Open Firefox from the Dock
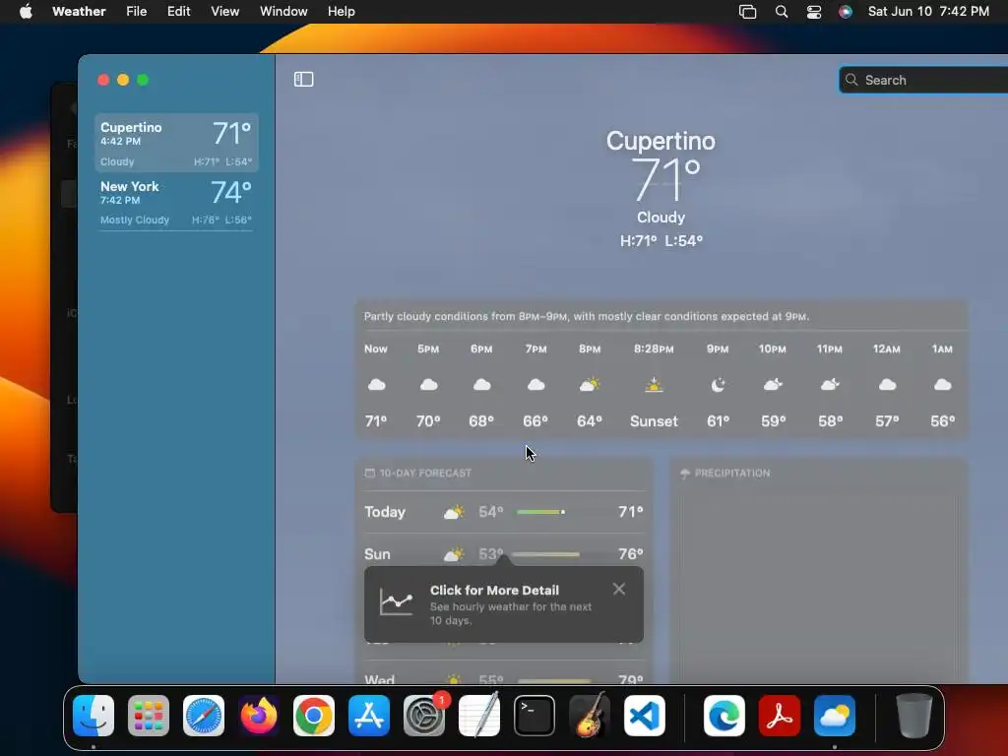The image size is (1008, 756). 259,716
